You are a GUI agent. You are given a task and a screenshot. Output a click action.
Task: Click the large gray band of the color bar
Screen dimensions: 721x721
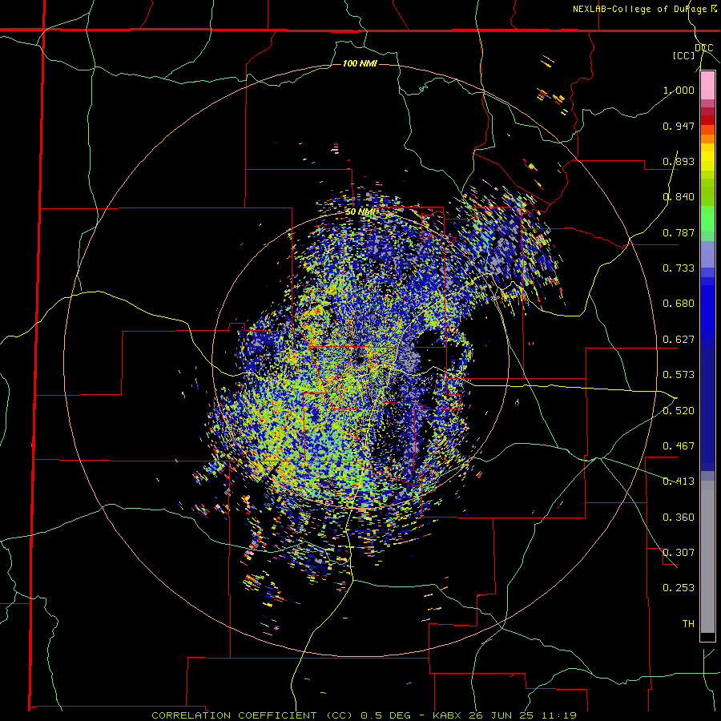click(x=707, y=557)
